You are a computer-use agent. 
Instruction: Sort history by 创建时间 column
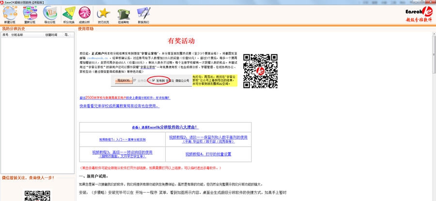[51, 35]
